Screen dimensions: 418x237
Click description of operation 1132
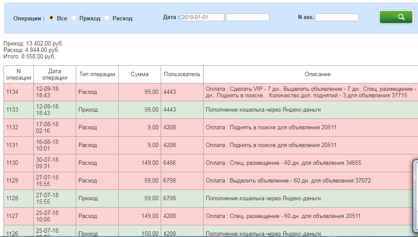click(x=271, y=128)
